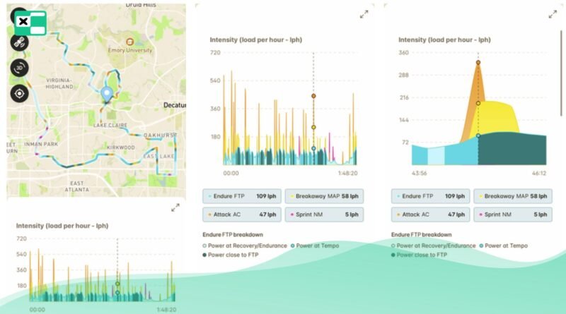Click Power at Tempo legend in middle chart
Viewport: 566px width, 314px height.
pyautogui.click(x=314, y=246)
